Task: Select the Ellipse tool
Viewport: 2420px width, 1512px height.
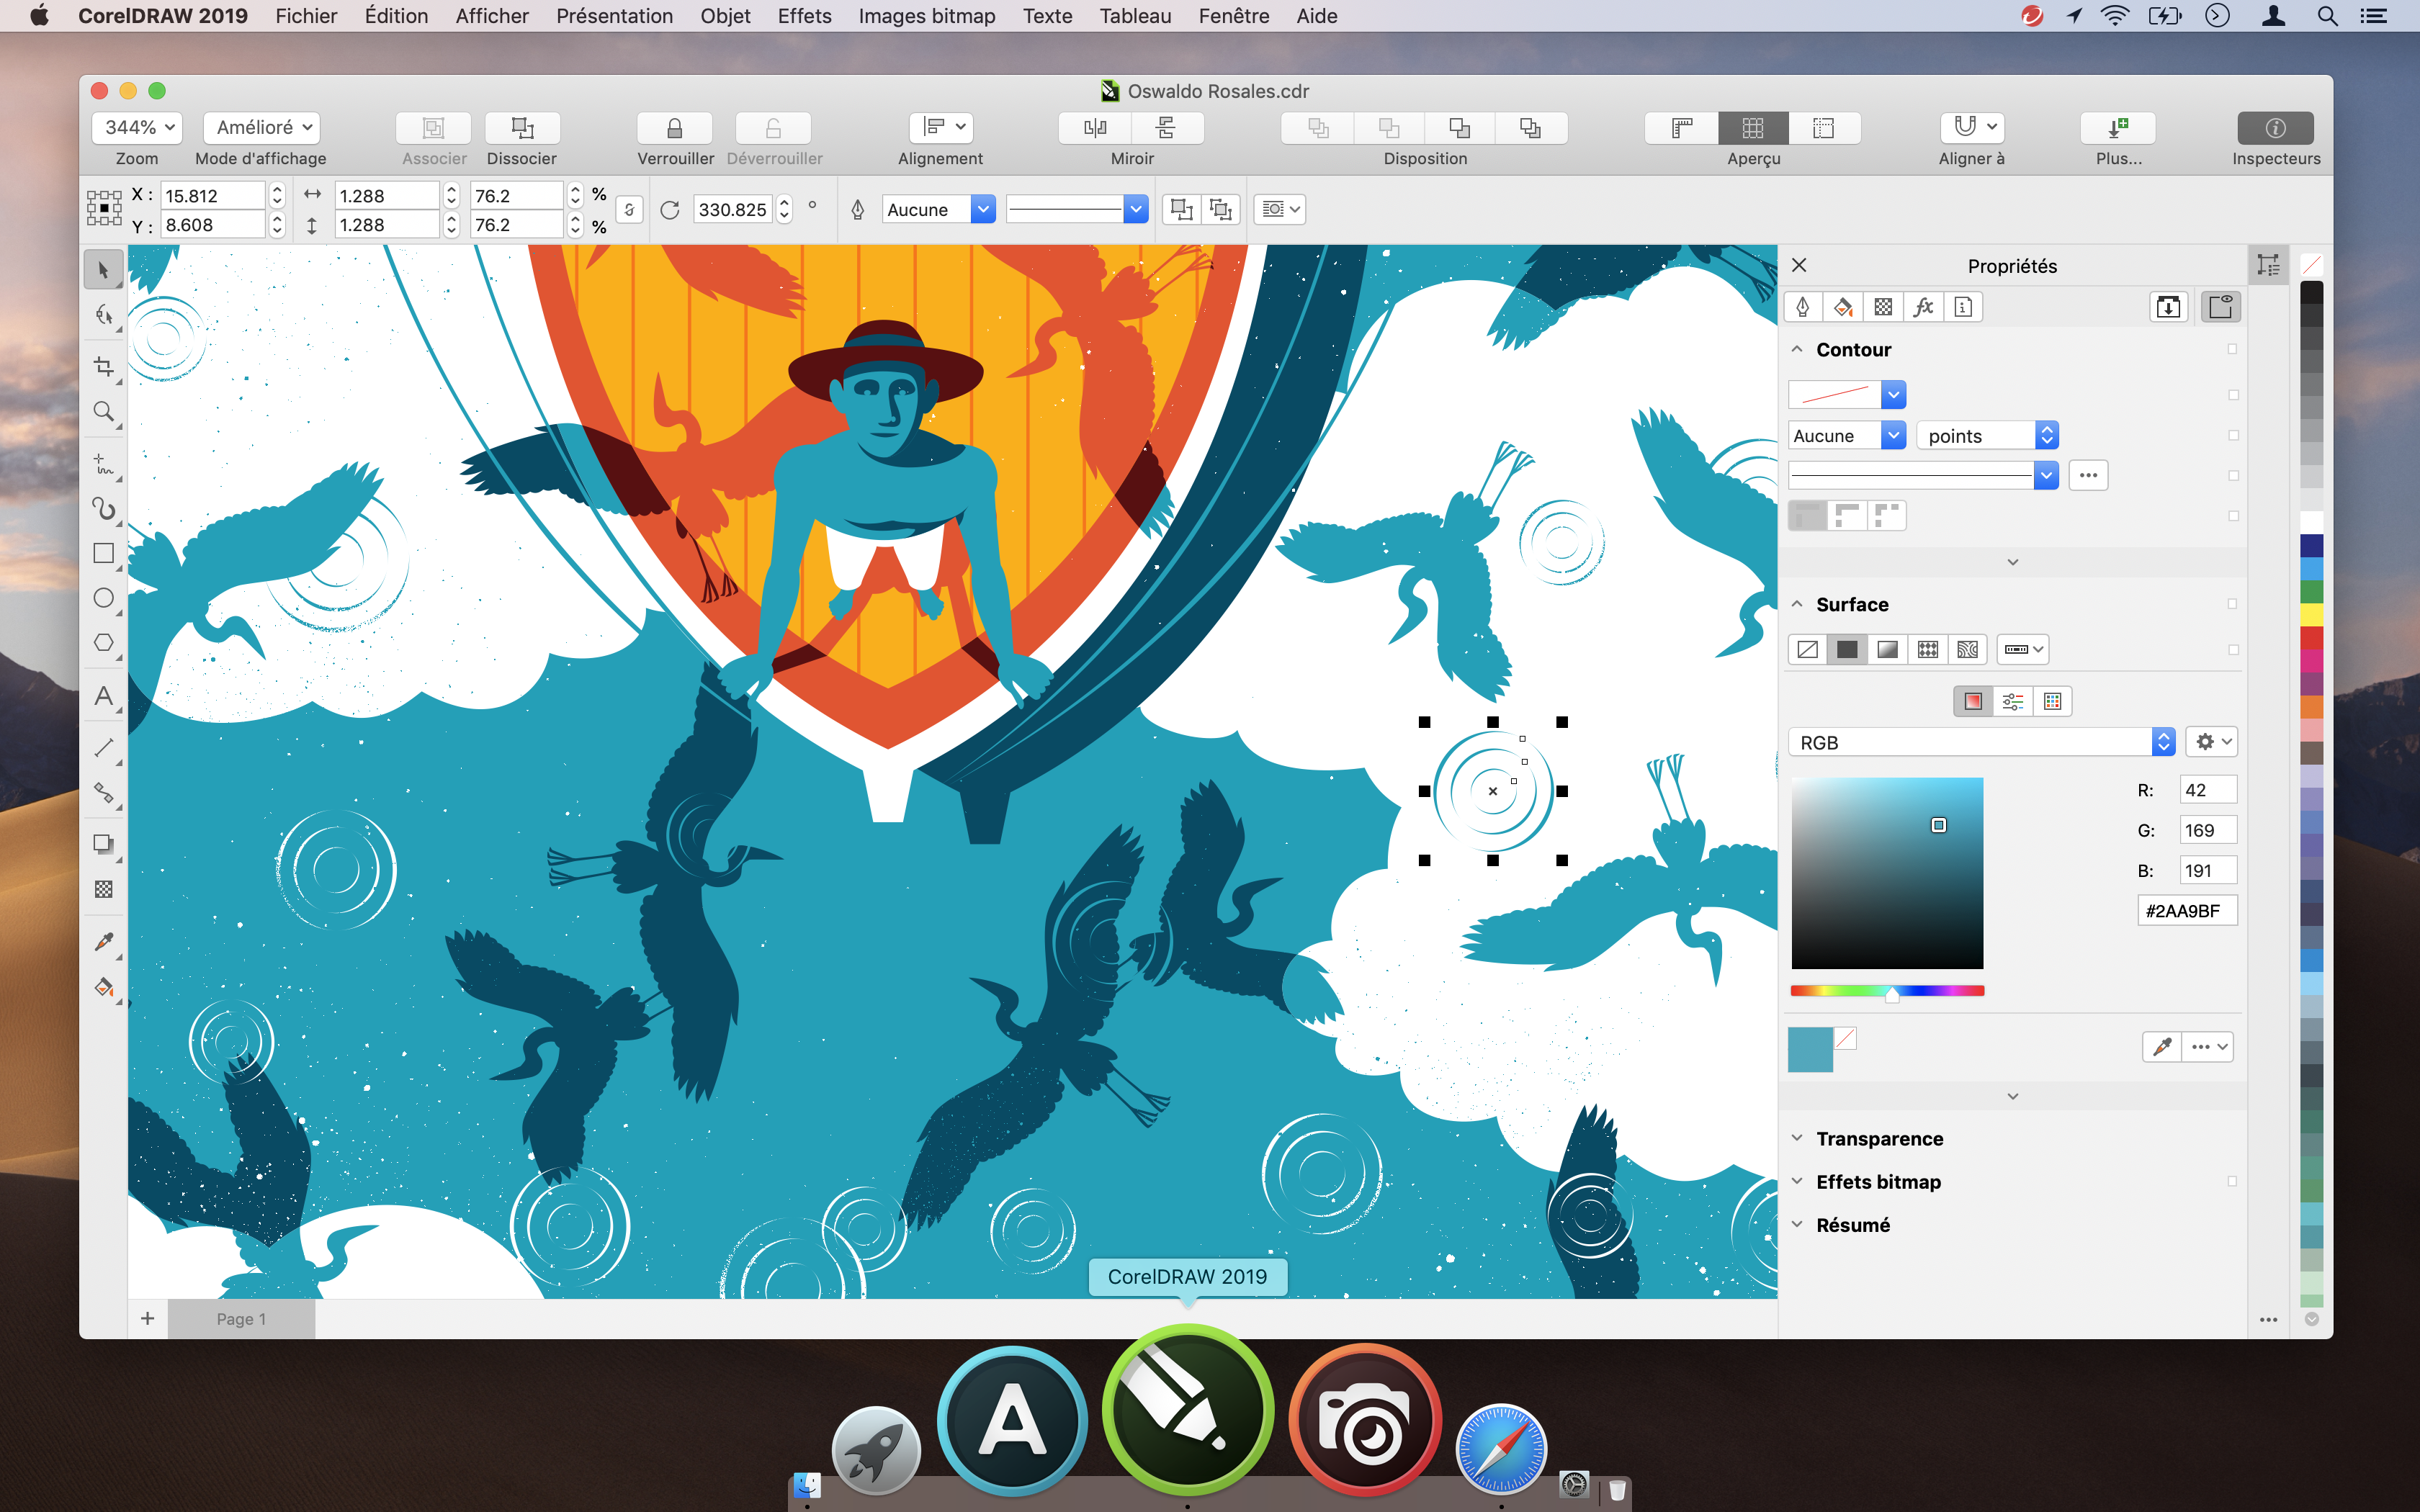Action: 104,597
